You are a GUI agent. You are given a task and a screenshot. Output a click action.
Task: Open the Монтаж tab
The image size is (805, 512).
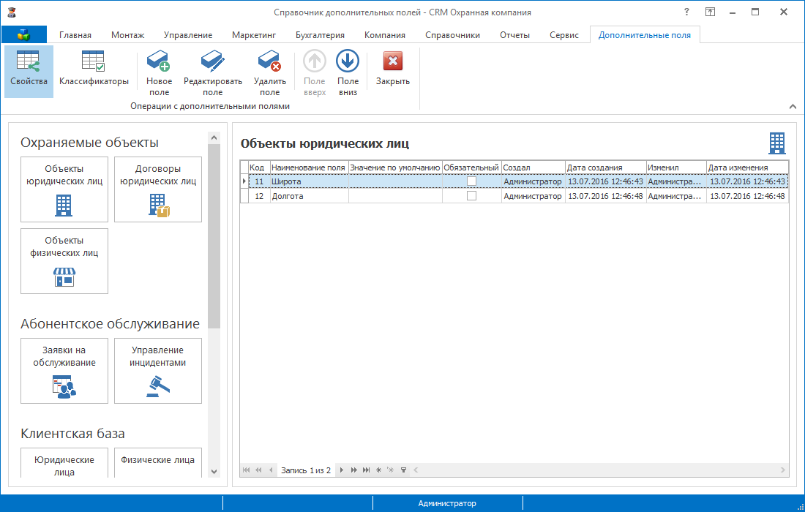coord(128,35)
